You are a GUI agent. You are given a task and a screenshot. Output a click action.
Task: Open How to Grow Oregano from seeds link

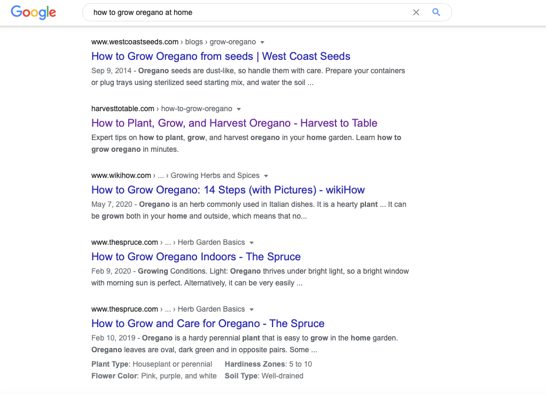(221, 56)
